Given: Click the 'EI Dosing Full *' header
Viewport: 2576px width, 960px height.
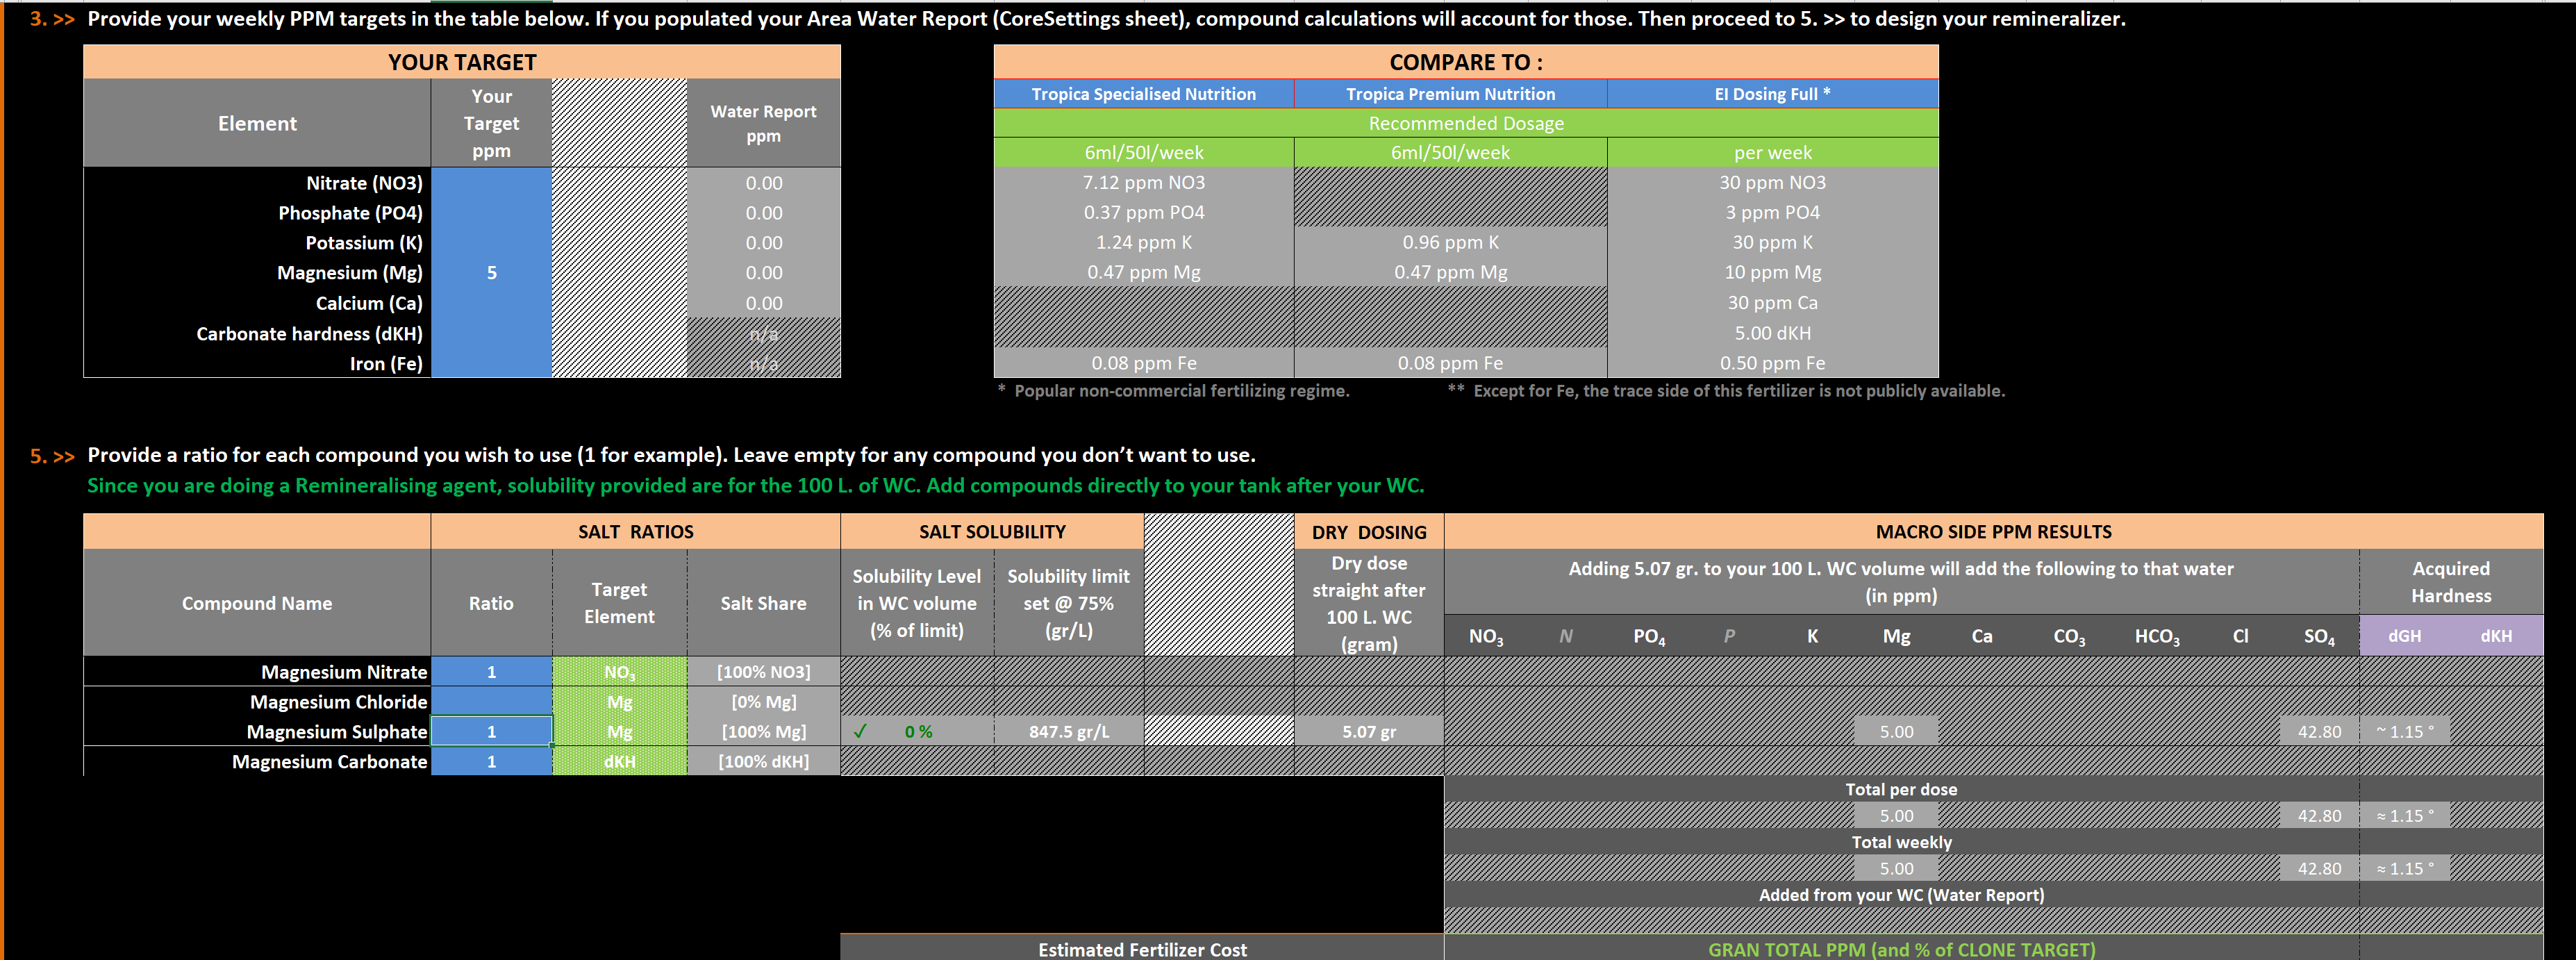Looking at the screenshot, I should (x=1772, y=94).
